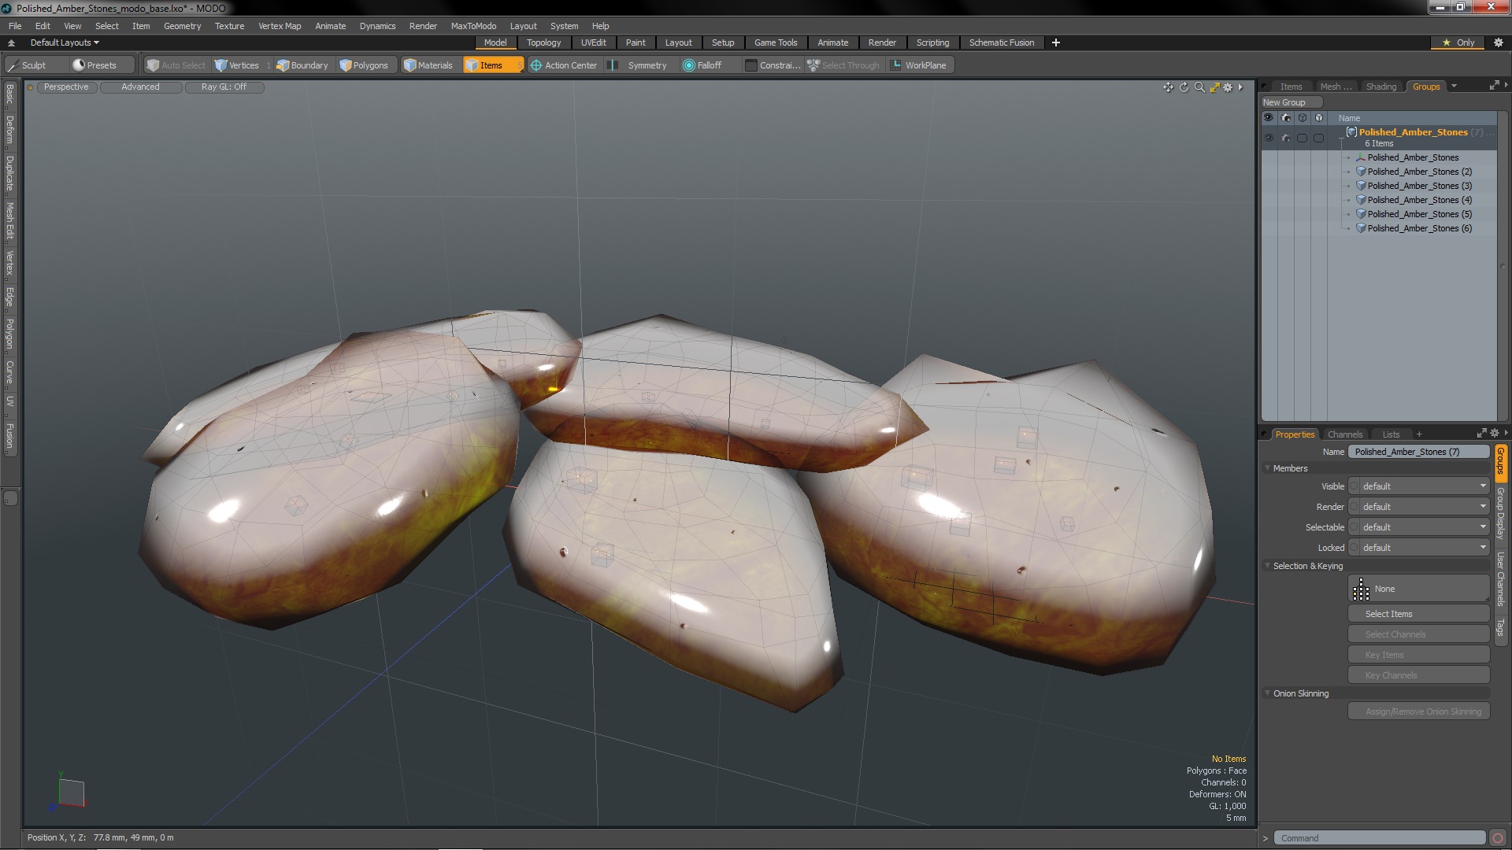
Task: Switch to the Topology layout tab
Action: (x=543, y=42)
